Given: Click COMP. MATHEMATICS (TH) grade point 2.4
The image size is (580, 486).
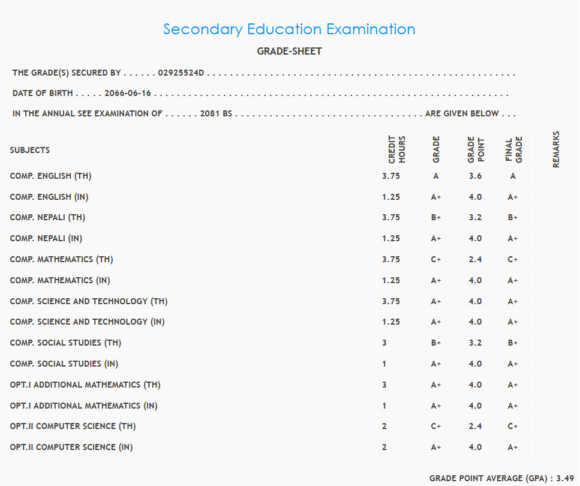Looking at the screenshot, I should (x=475, y=260).
